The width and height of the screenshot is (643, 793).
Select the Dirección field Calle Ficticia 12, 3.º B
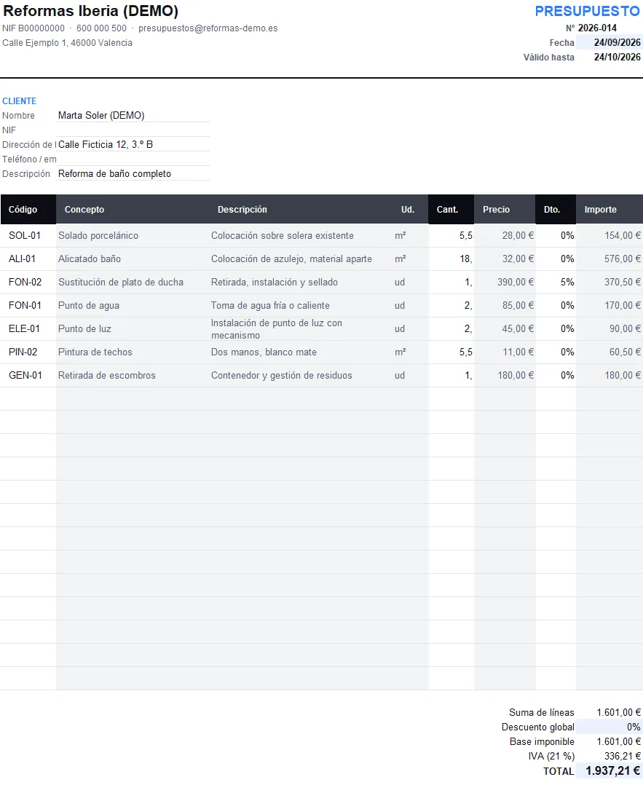[133, 145]
